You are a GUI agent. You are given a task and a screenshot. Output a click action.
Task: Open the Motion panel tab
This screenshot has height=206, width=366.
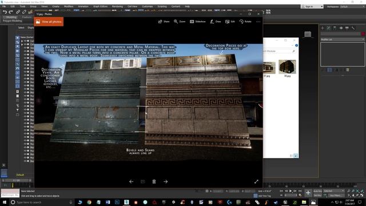pos(341,28)
